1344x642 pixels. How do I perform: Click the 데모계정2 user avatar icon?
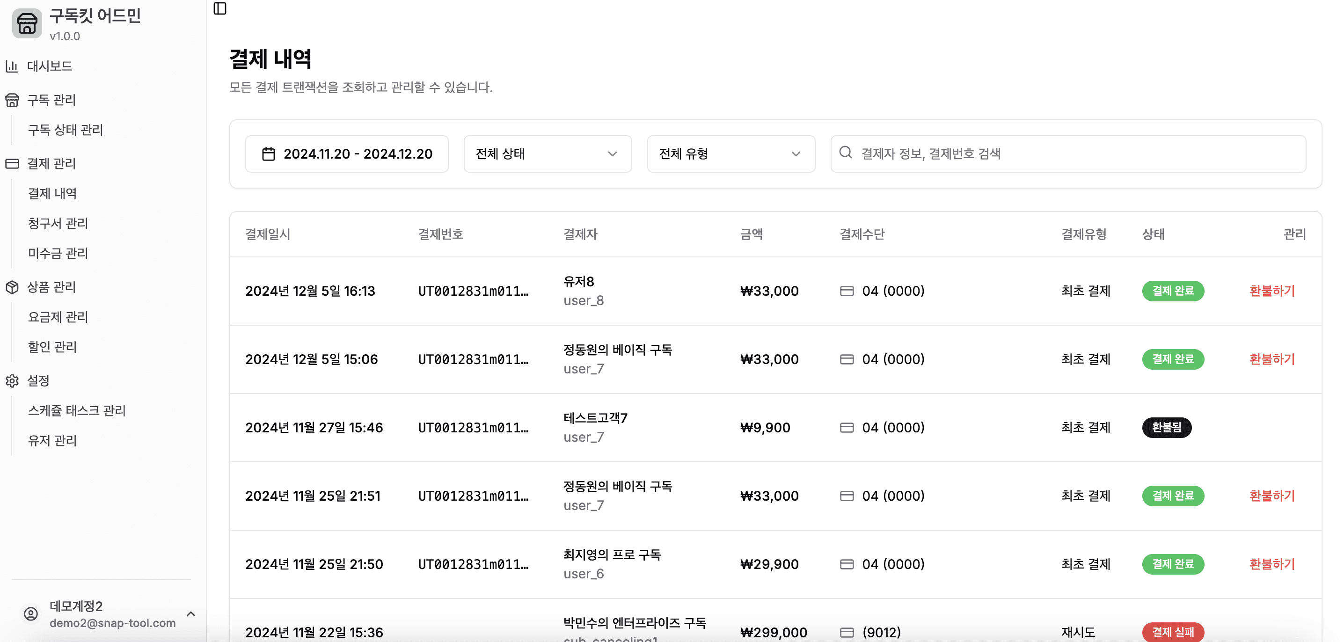(31, 614)
